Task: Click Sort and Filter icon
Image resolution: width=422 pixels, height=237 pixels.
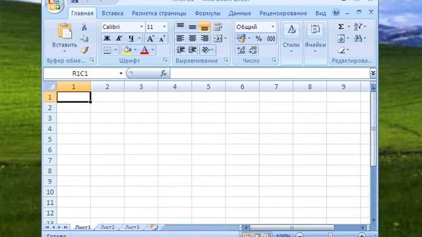Action: pyautogui.click(x=358, y=26)
